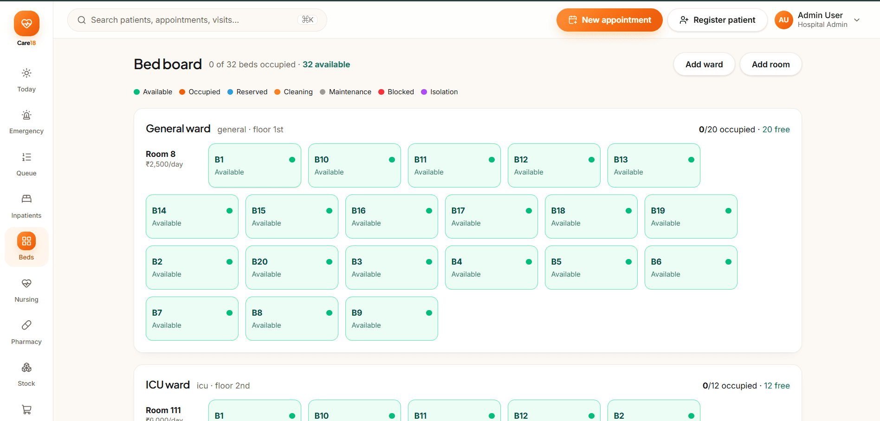Click the New appointment button
This screenshot has height=421, width=880.
pos(609,20)
